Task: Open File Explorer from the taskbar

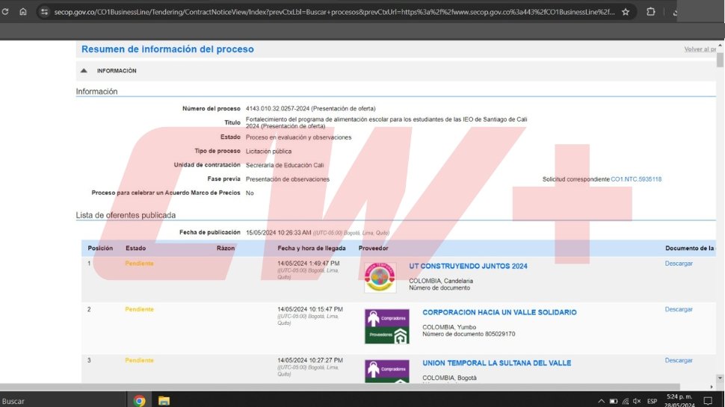Action: point(164,400)
